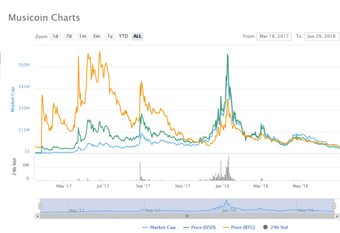Viewport: 340px width, 233px height.
Task: Set zoom range to 7d
Action: point(69,36)
